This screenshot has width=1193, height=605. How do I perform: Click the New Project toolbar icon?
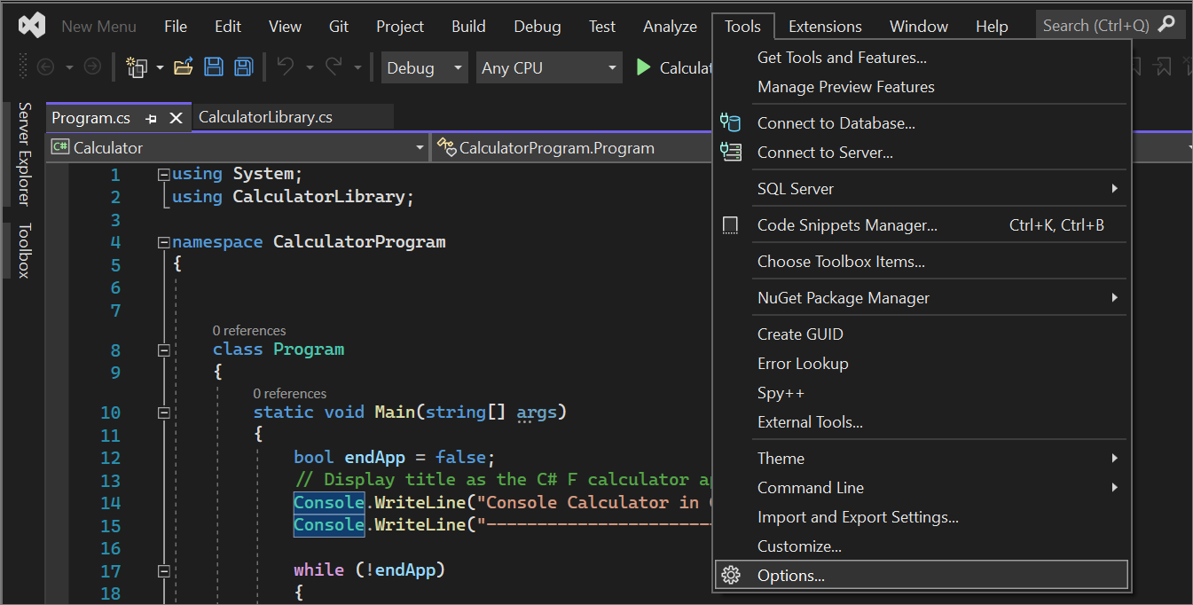point(137,67)
